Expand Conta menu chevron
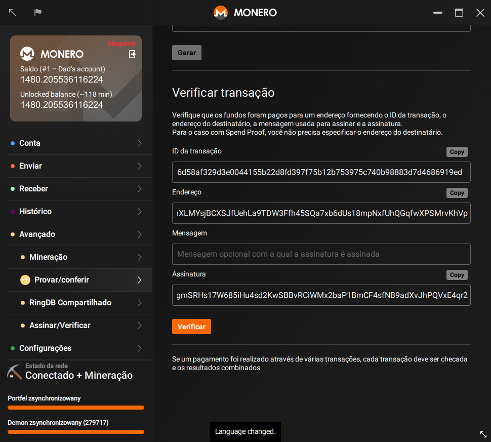Screen dimensions: 491x442 click(x=140, y=143)
